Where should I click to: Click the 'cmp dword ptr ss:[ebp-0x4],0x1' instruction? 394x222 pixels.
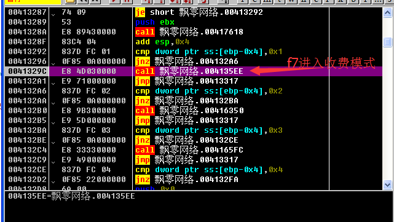click(209, 51)
